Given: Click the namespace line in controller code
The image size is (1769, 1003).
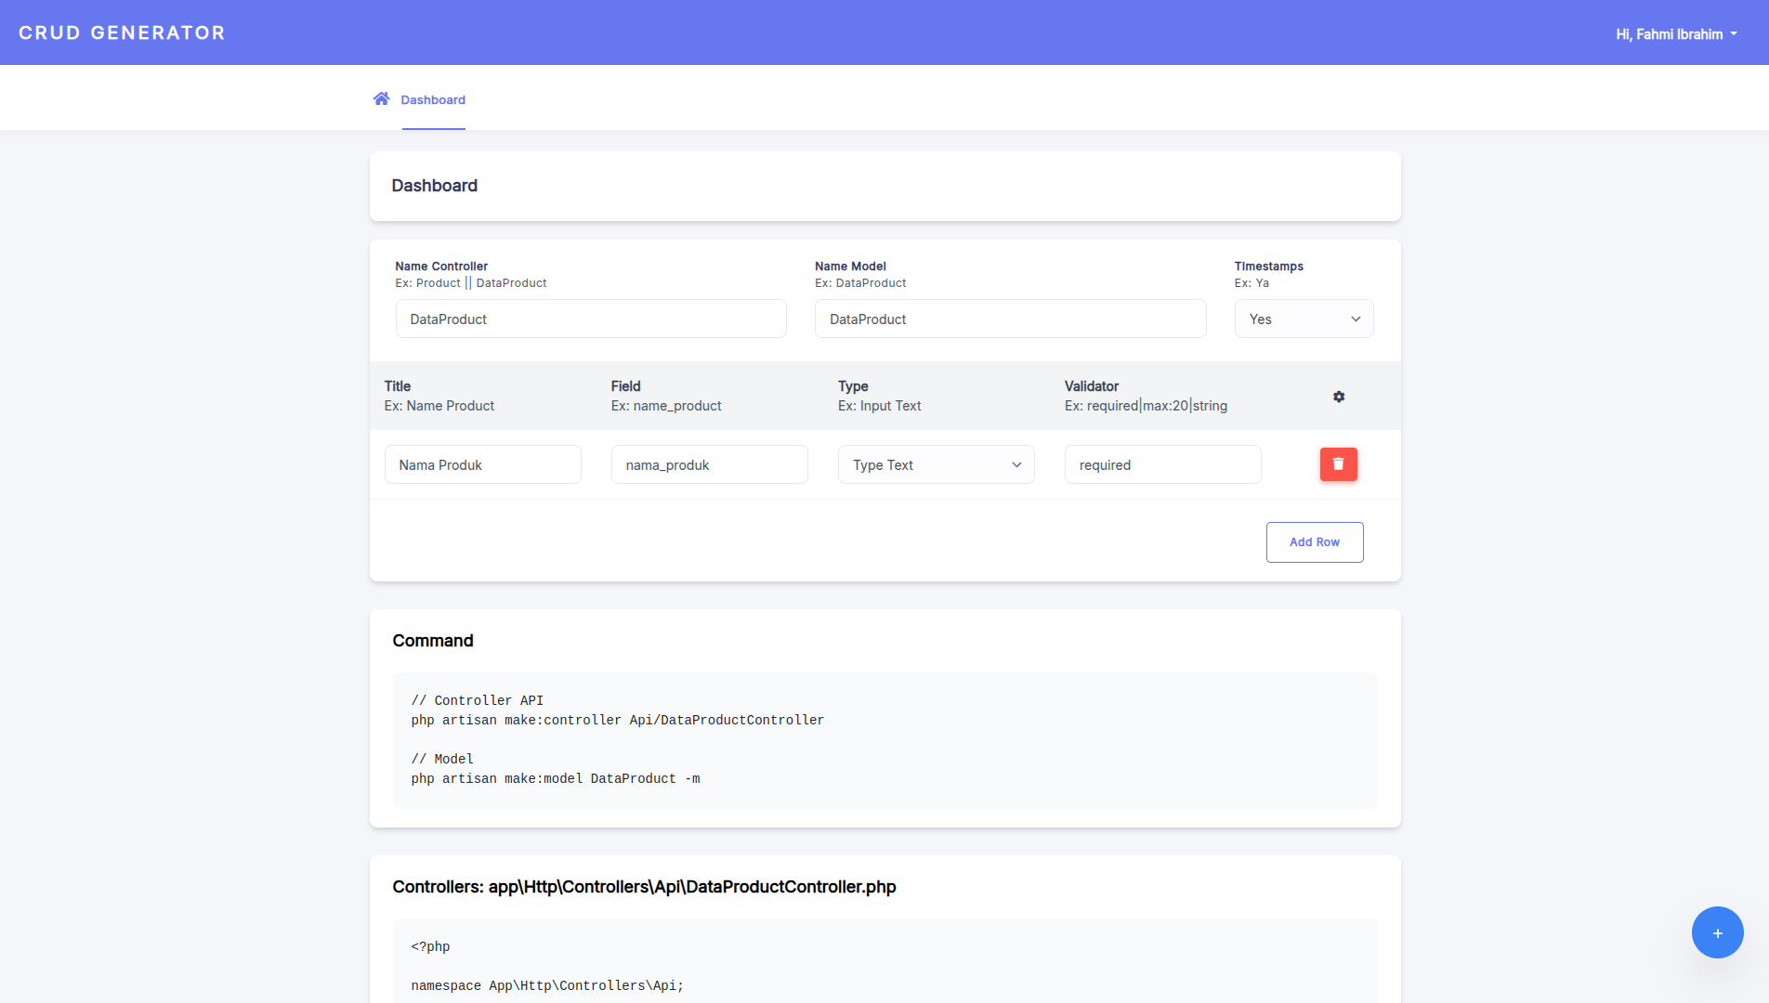Looking at the screenshot, I should click(x=546, y=986).
